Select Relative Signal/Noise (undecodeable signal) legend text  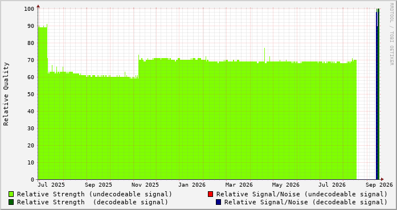[302, 194]
